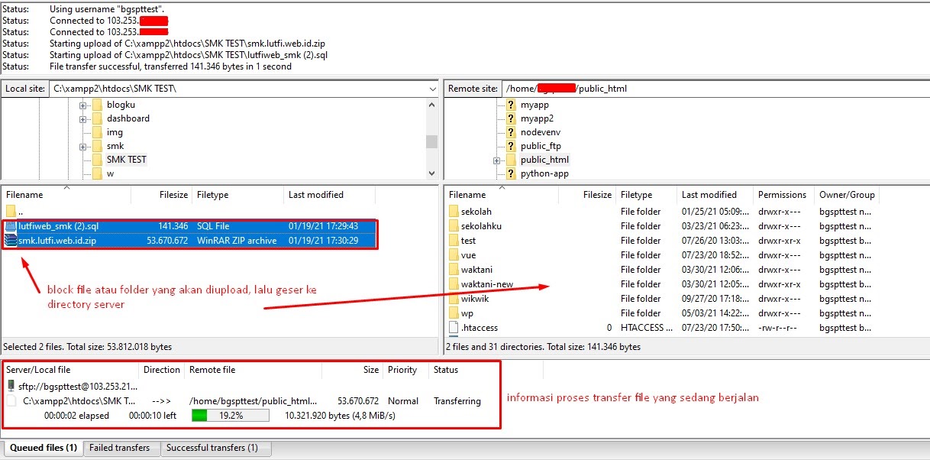Viewport: 930px width, 460px height.
Task: Expand the public_html node in remote tree
Action: pos(496,160)
